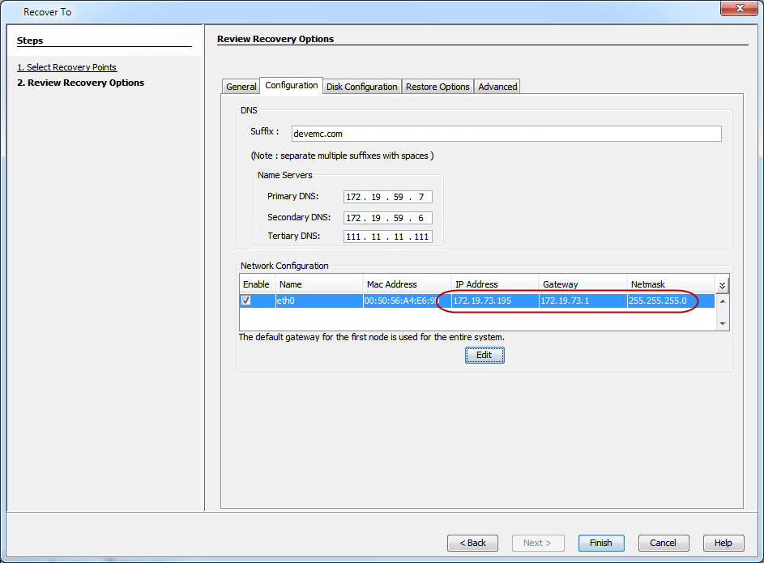Cancel the recovery wizard
This screenshot has width=764, height=563.
(x=663, y=543)
